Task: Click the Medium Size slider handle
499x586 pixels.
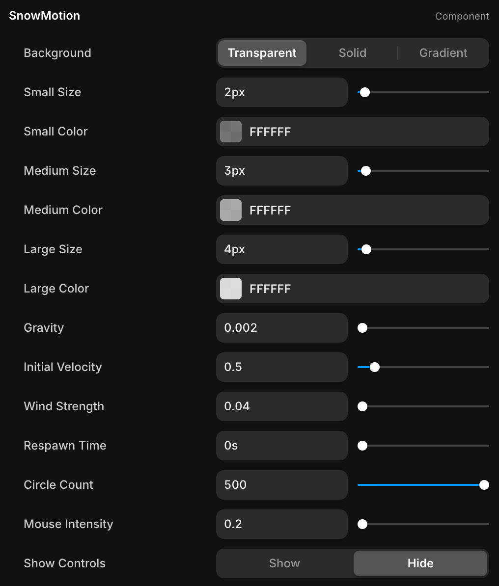Action: click(x=365, y=171)
